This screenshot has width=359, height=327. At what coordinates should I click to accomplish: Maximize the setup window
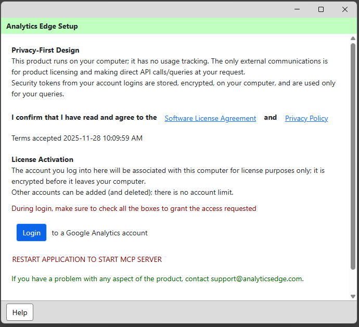tap(321, 9)
